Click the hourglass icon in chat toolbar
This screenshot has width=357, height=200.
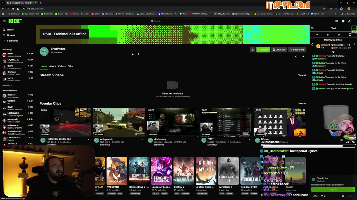(350, 35)
